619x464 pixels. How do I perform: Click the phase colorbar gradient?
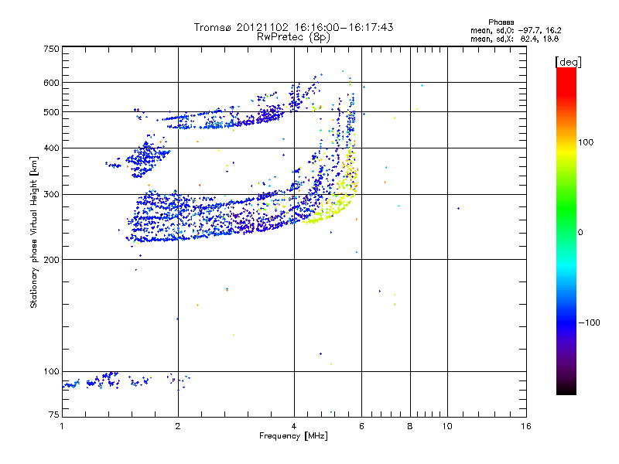[566, 230]
